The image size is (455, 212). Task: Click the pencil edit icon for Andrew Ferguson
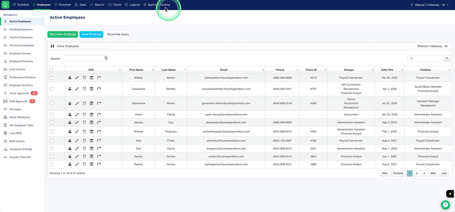(77, 132)
